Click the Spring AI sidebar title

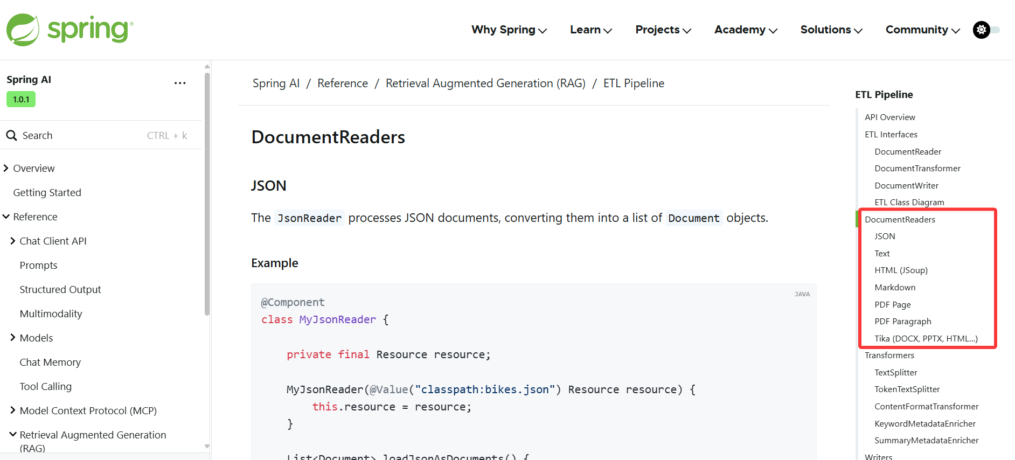click(29, 79)
